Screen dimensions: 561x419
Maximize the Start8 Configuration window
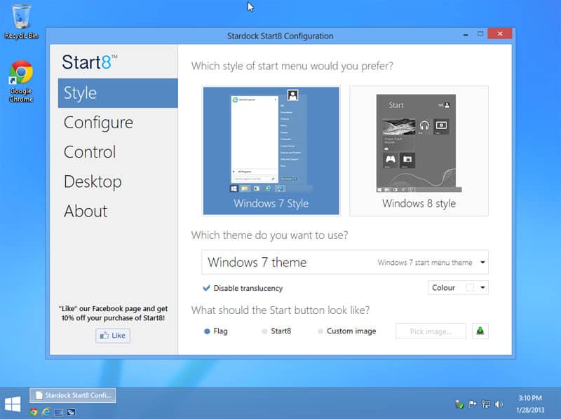tap(480, 34)
